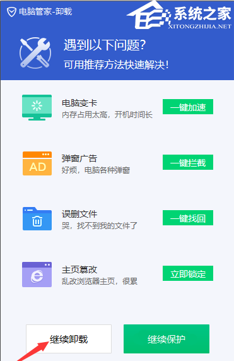The image size is (234, 361).
Task: Click the green computer monitor icon
Action: pos(37,107)
